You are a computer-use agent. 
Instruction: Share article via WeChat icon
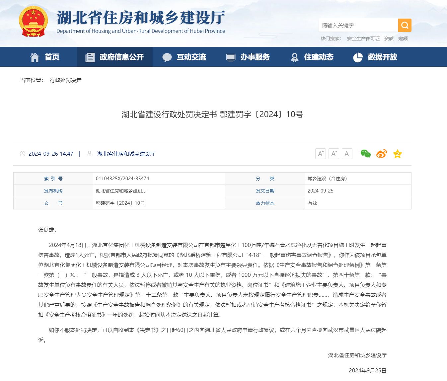click(366, 154)
